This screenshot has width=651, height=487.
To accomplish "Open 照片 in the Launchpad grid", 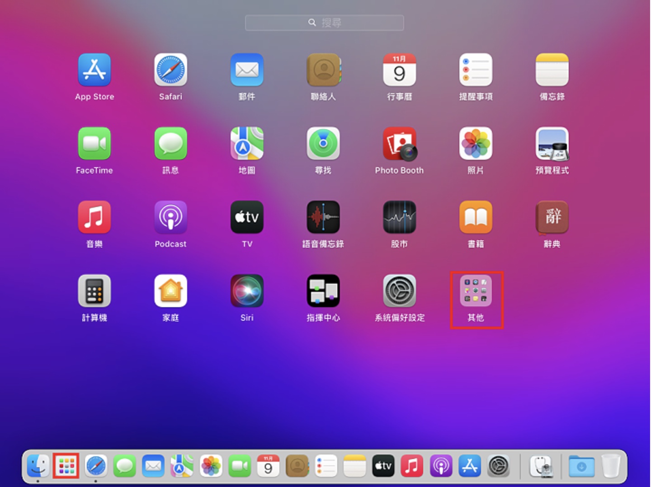I will 476,144.
